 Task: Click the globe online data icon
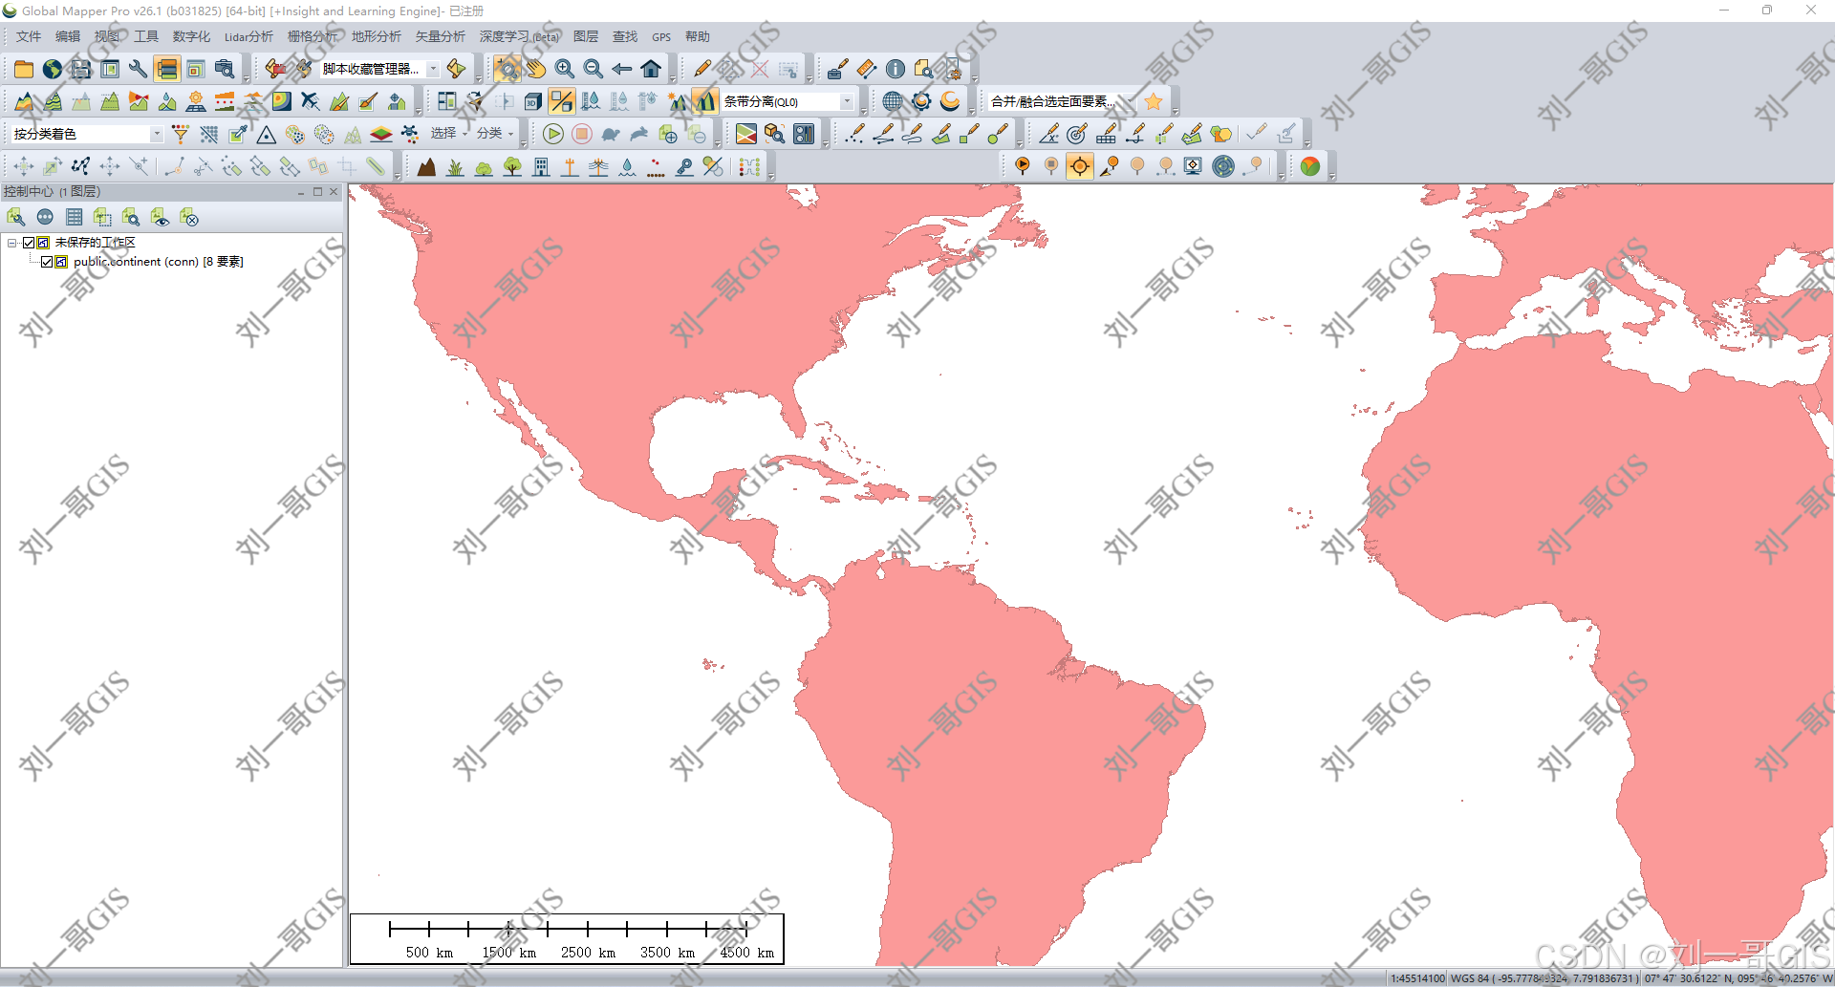tap(53, 69)
